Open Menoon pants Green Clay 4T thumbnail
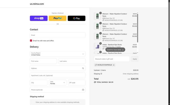Image resolution: width=170 pixels, height=105 pixels. 97,36
